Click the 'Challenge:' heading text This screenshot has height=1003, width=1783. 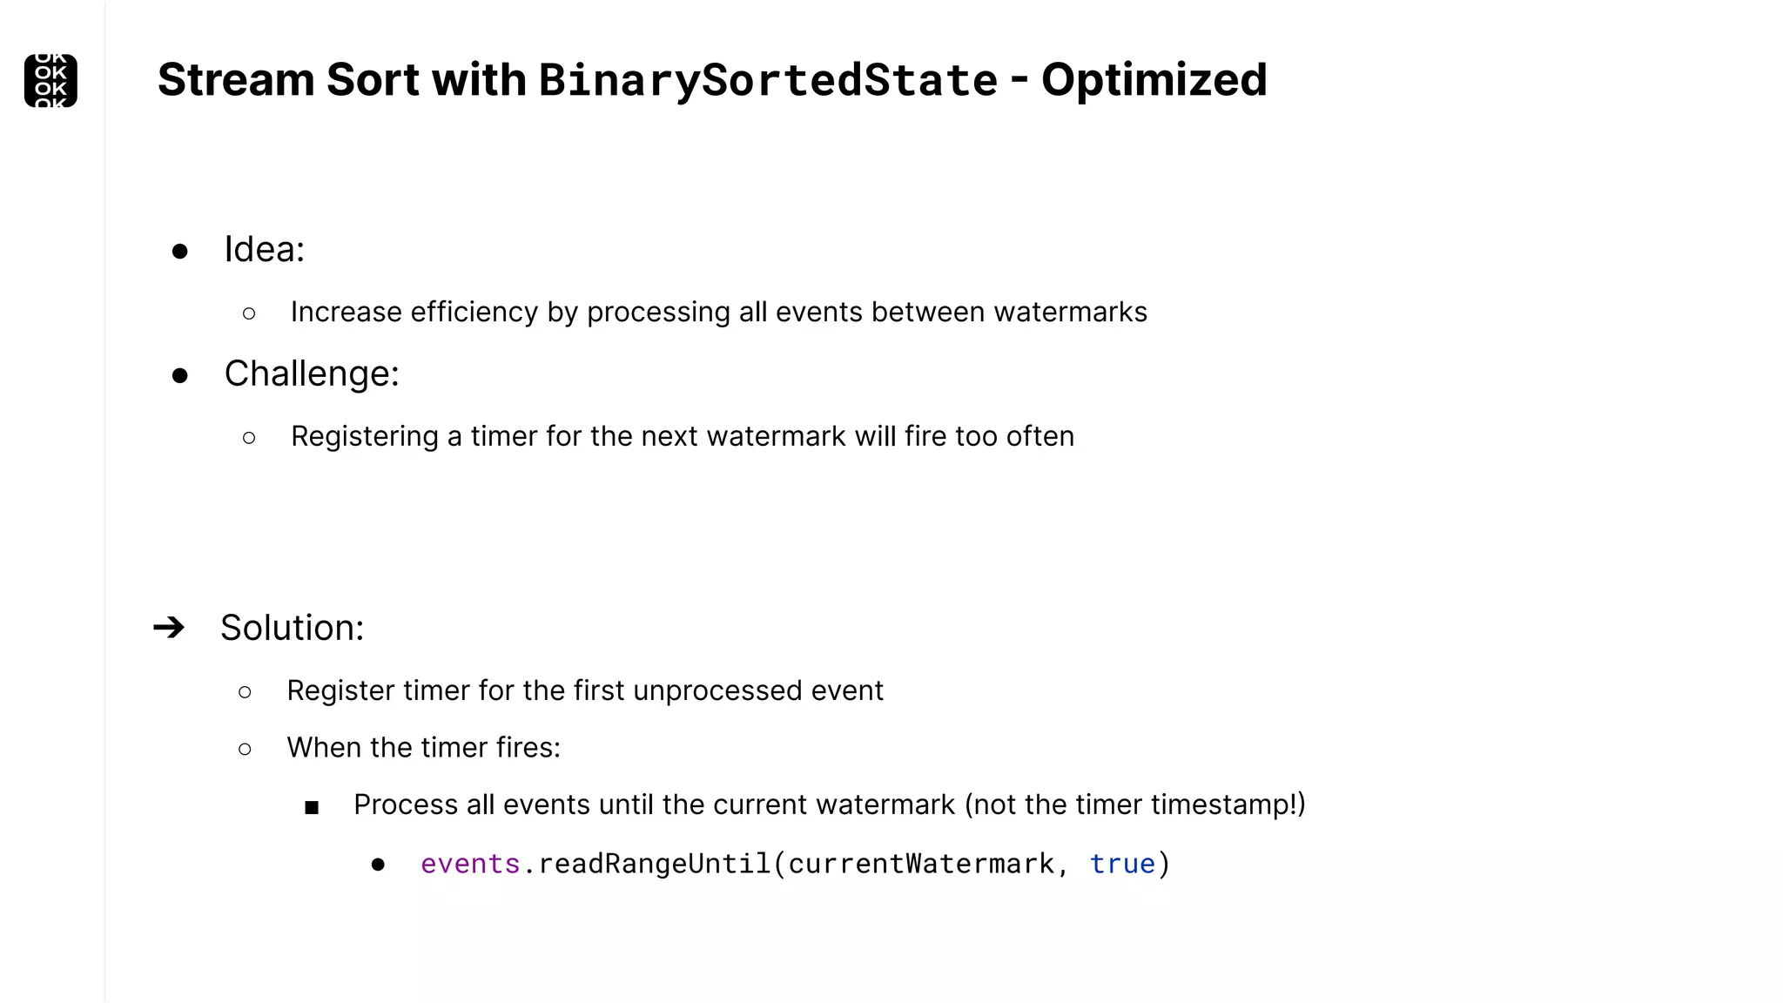(x=312, y=374)
